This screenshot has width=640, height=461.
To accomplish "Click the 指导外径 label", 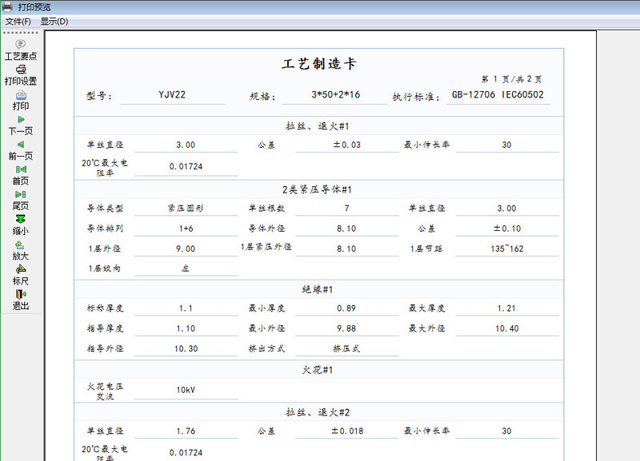I will tap(105, 349).
